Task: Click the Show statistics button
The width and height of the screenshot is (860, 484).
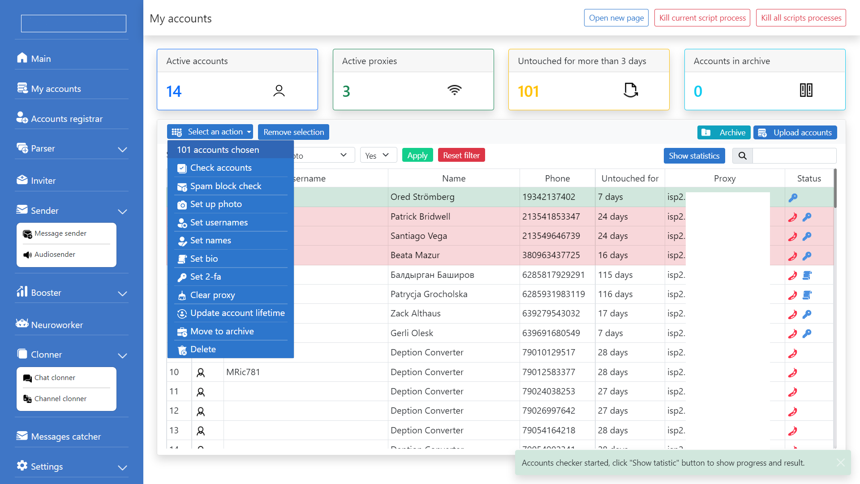Action: point(694,156)
